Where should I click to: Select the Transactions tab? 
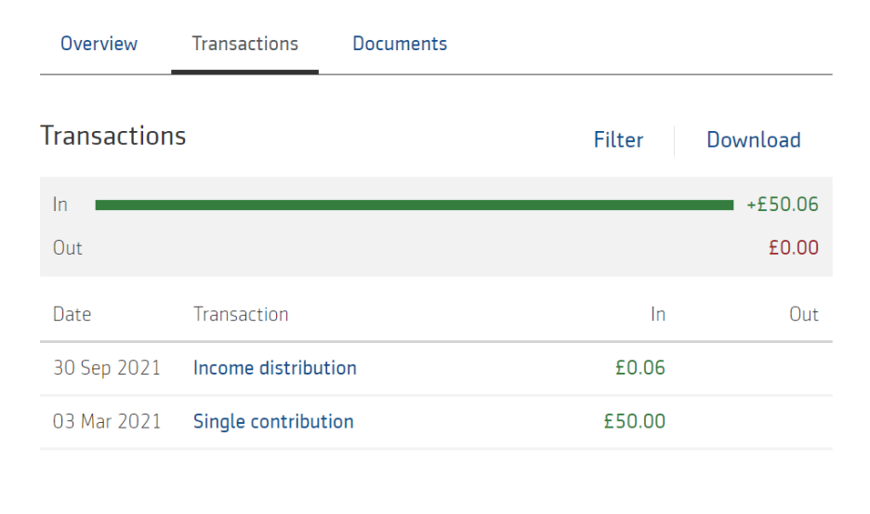pos(244,44)
